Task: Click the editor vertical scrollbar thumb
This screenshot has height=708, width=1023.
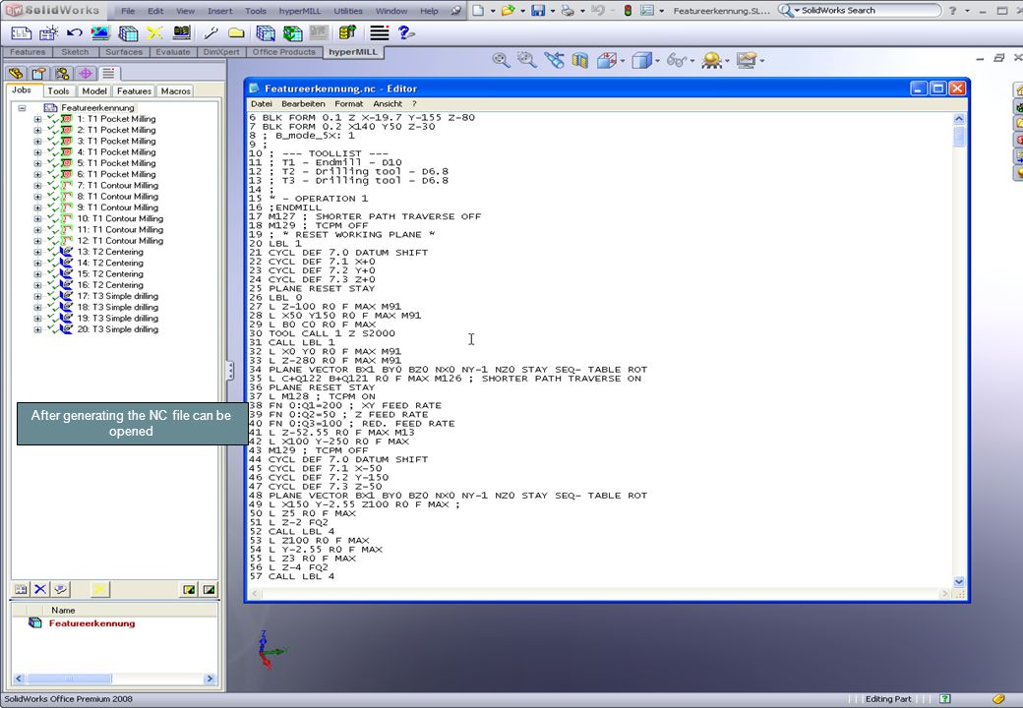Action: pyautogui.click(x=958, y=136)
